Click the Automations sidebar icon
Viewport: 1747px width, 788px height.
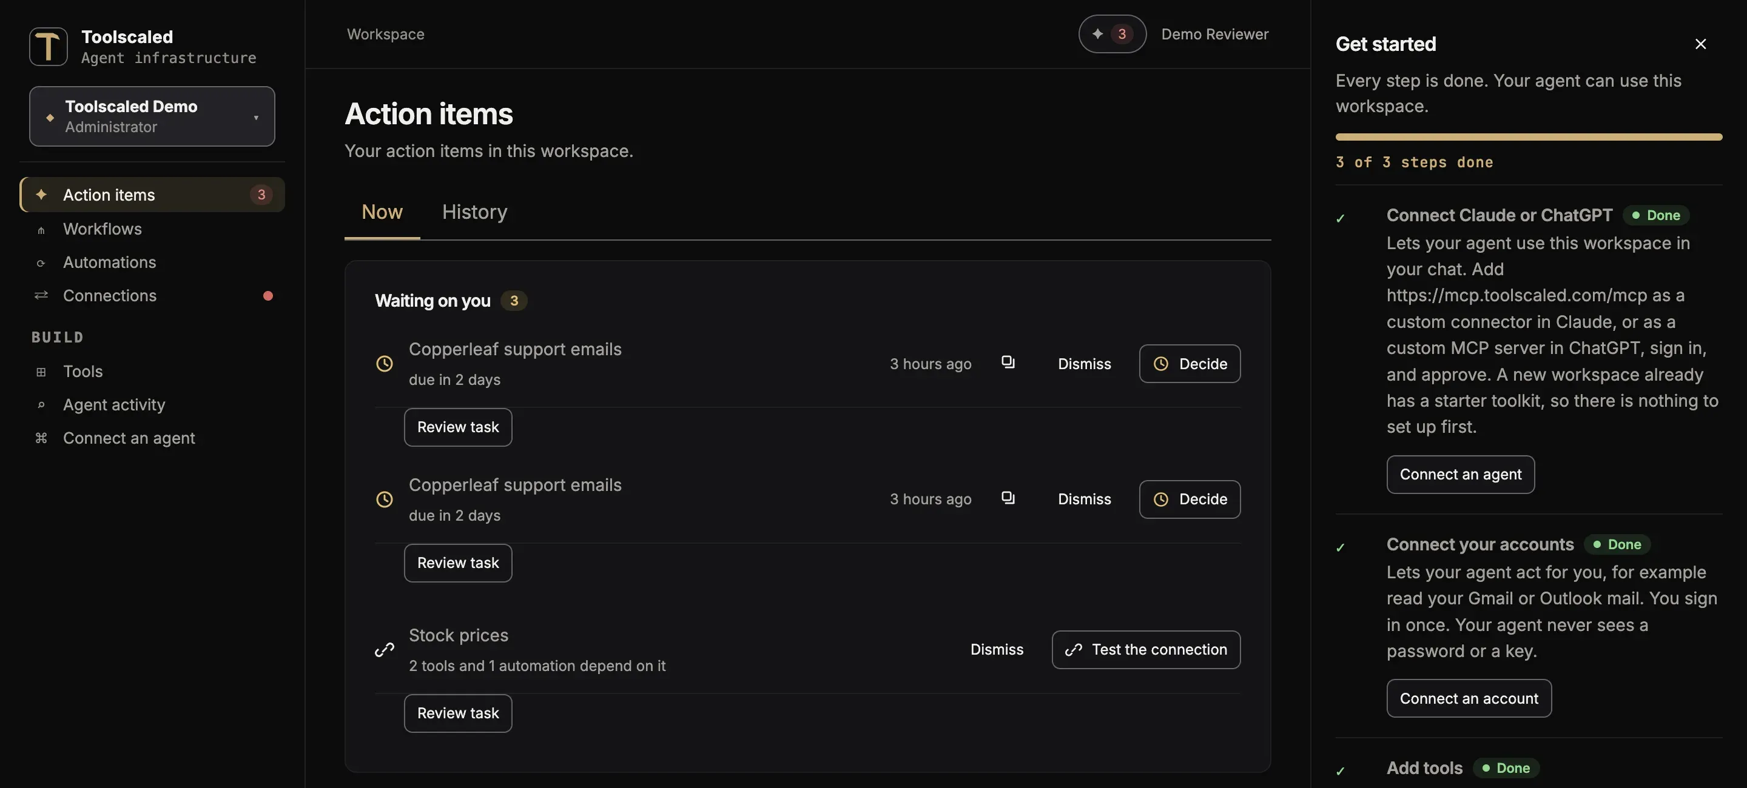tap(41, 263)
